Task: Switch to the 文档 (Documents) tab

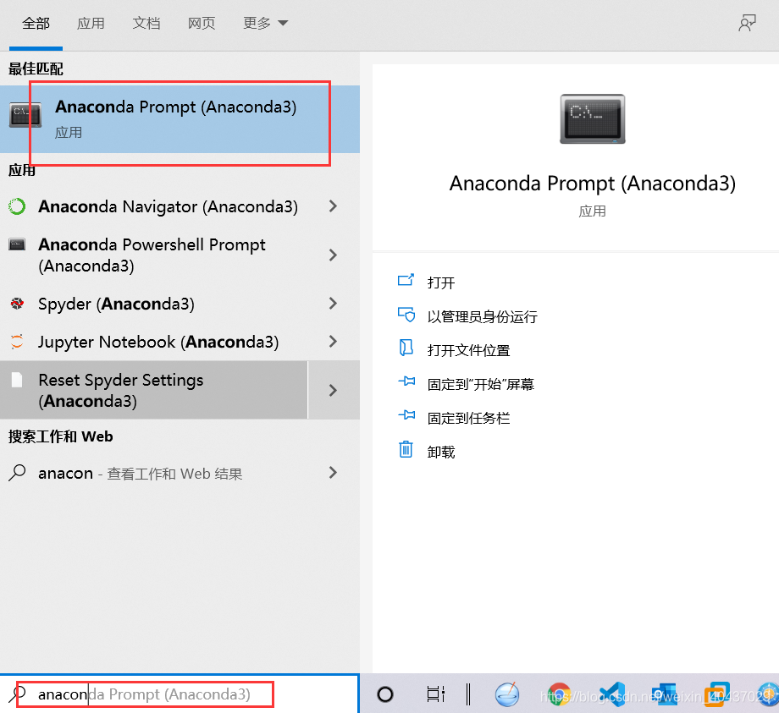Action: (x=146, y=24)
